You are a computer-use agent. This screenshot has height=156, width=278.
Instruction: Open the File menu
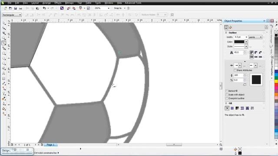10,3
